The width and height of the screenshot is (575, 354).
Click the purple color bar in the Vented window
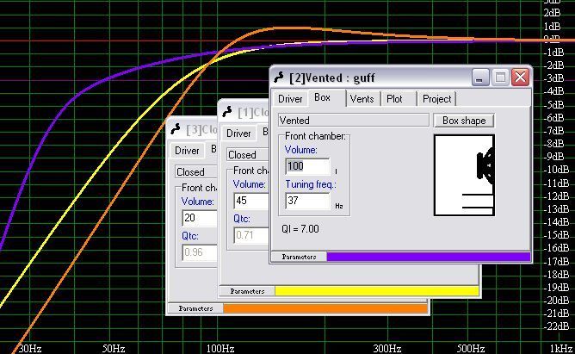click(x=429, y=257)
